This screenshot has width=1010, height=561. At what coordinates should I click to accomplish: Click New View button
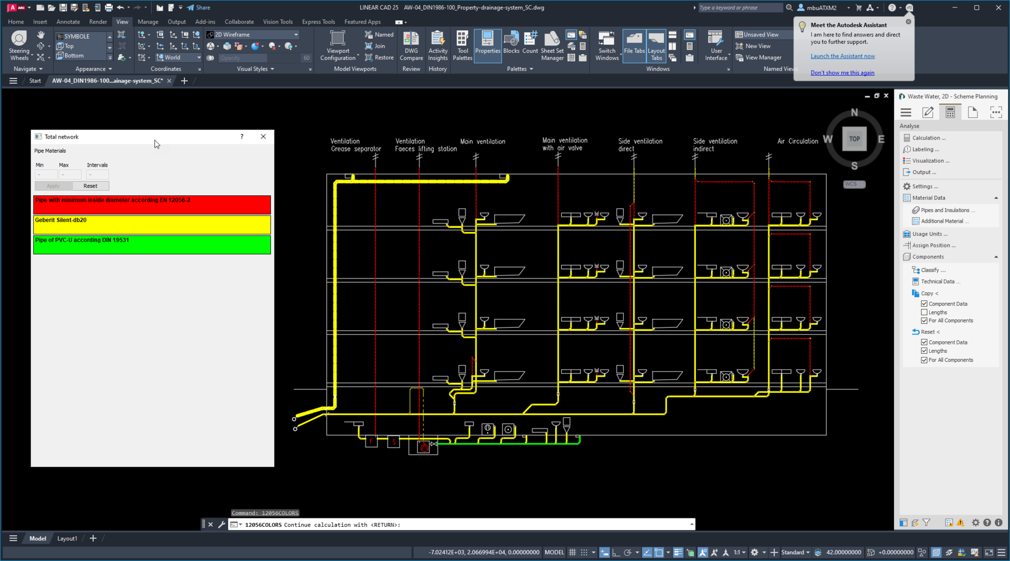pos(753,46)
